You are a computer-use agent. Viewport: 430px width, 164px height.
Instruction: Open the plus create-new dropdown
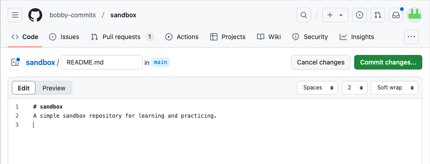click(336, 15)
